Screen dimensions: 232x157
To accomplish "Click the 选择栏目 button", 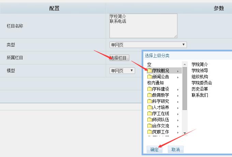I will pyautogui.click(x=119, y=58).
